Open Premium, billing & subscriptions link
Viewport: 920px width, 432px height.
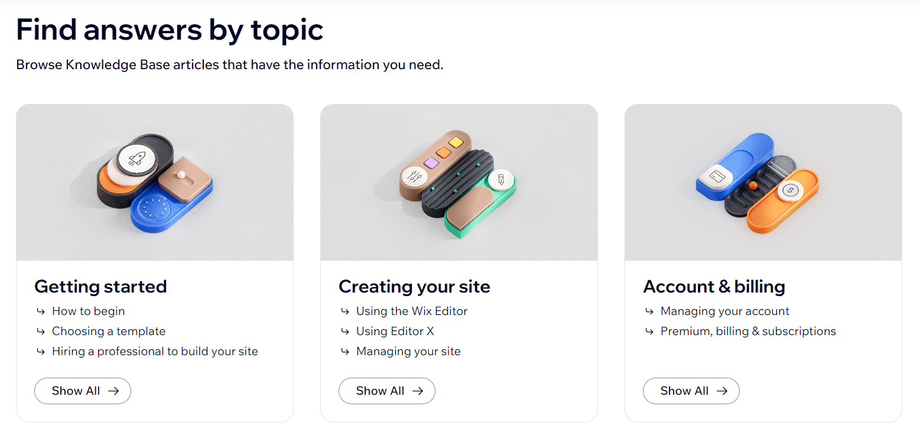748,331
